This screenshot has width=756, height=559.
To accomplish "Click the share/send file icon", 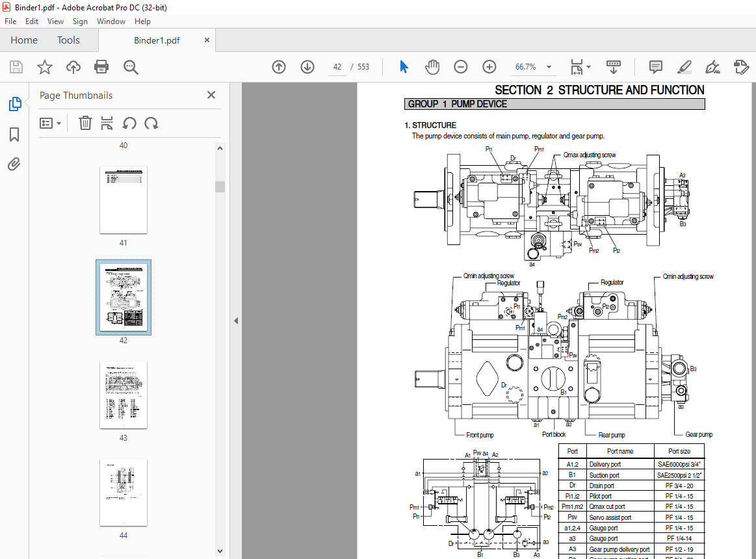I will (741, 67).
